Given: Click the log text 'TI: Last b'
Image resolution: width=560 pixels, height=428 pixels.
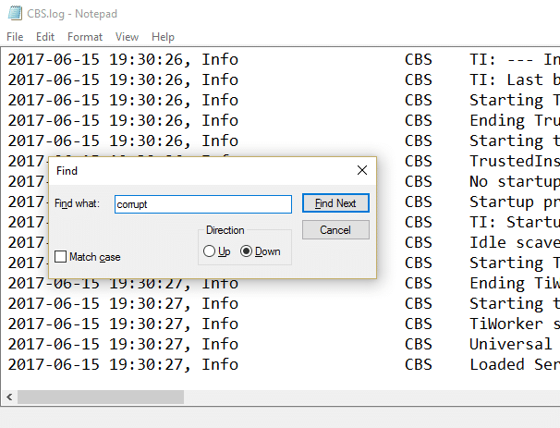Looking at the screenshot, I should (515, 79).
